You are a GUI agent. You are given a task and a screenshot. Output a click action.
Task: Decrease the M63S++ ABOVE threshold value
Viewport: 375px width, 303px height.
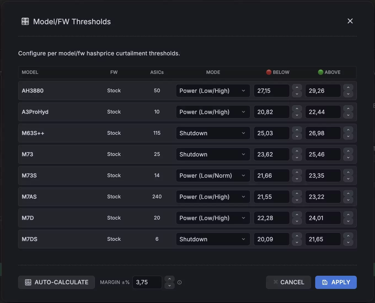pos(348,136)
